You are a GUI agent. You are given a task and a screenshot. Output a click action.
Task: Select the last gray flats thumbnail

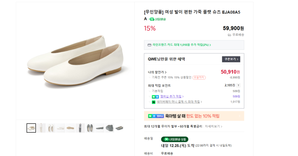(x=119, y=128)
